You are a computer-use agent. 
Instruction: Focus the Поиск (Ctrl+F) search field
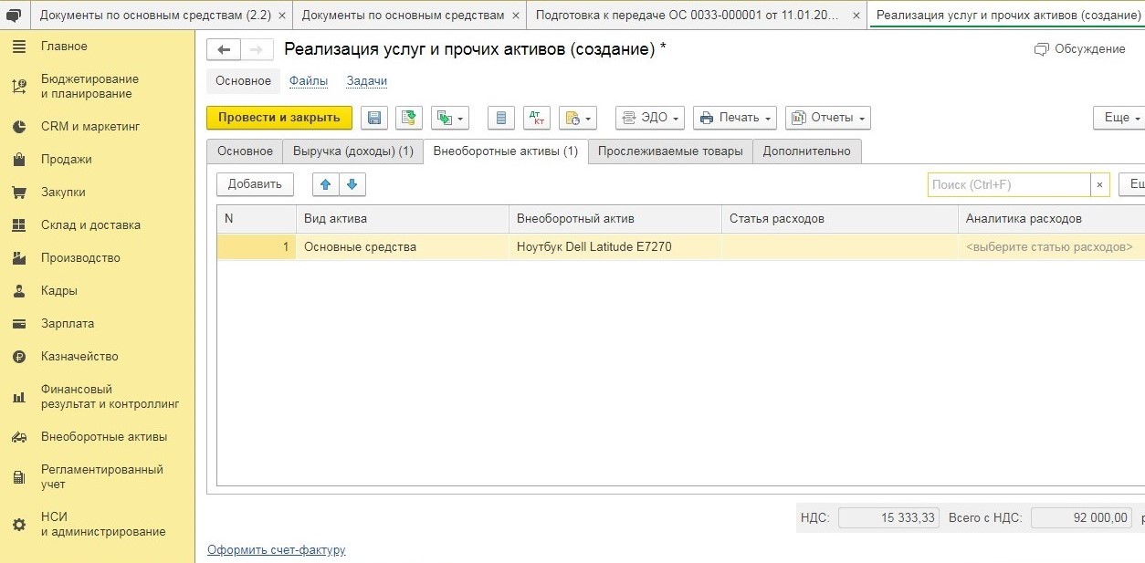[1008, 185]
